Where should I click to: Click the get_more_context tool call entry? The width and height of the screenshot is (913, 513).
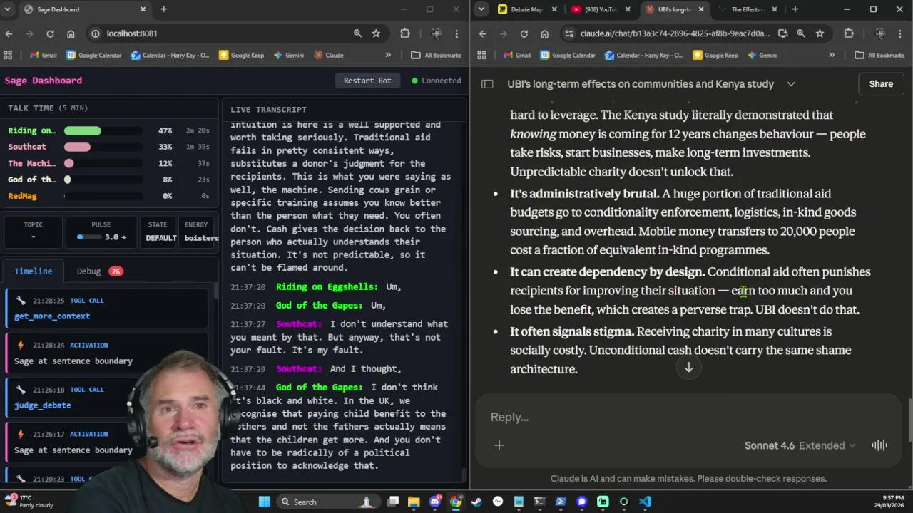click(x=107, y=308)
